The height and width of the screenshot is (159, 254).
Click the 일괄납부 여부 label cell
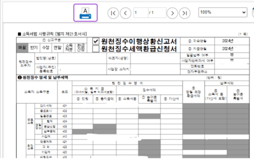click(x=197, y=55)
